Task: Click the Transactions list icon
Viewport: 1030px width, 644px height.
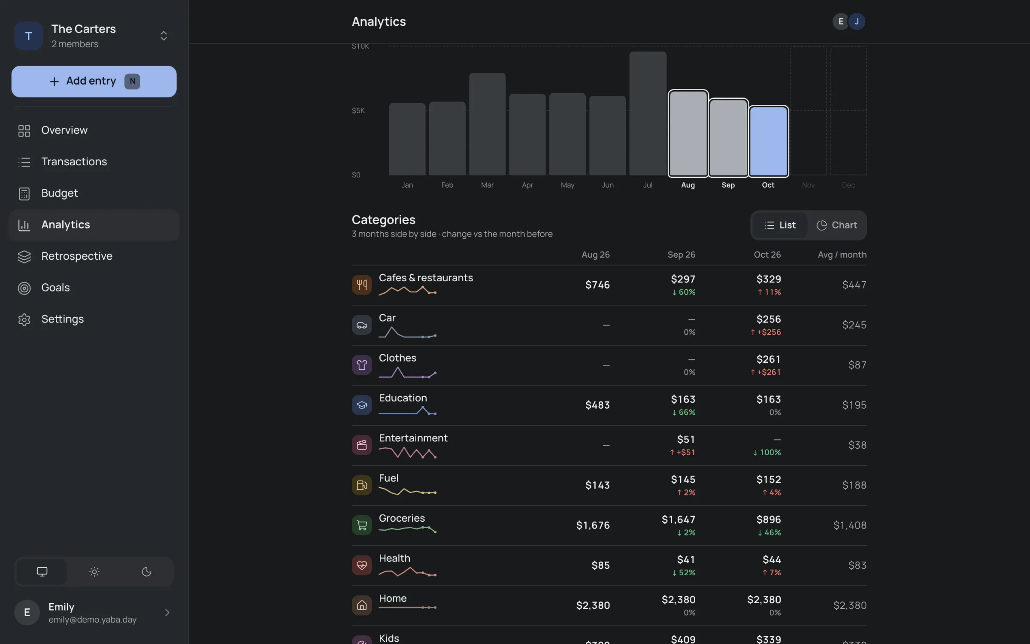Action: [24, 162]
